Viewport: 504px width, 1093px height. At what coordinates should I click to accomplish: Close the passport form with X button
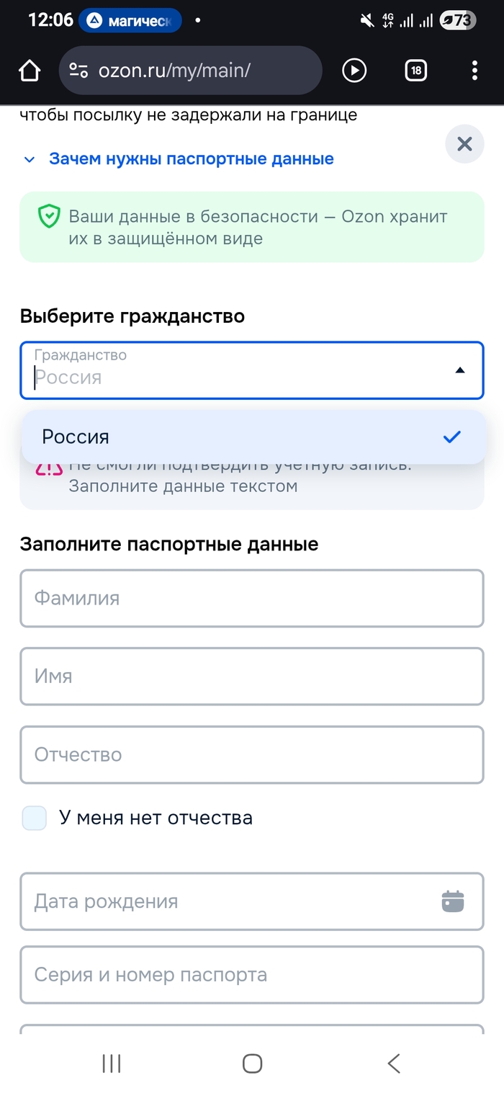[x=464, y=144]
